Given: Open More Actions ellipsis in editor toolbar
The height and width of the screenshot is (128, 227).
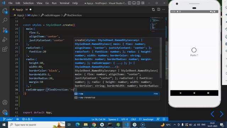Looking at the screenshot, I should 164,10.
